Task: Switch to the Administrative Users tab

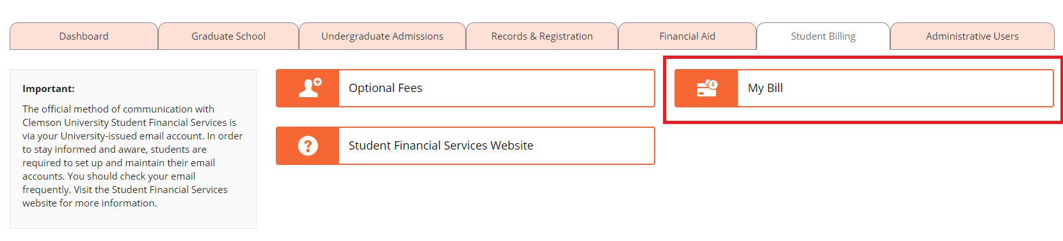Action: coord(972,36)
